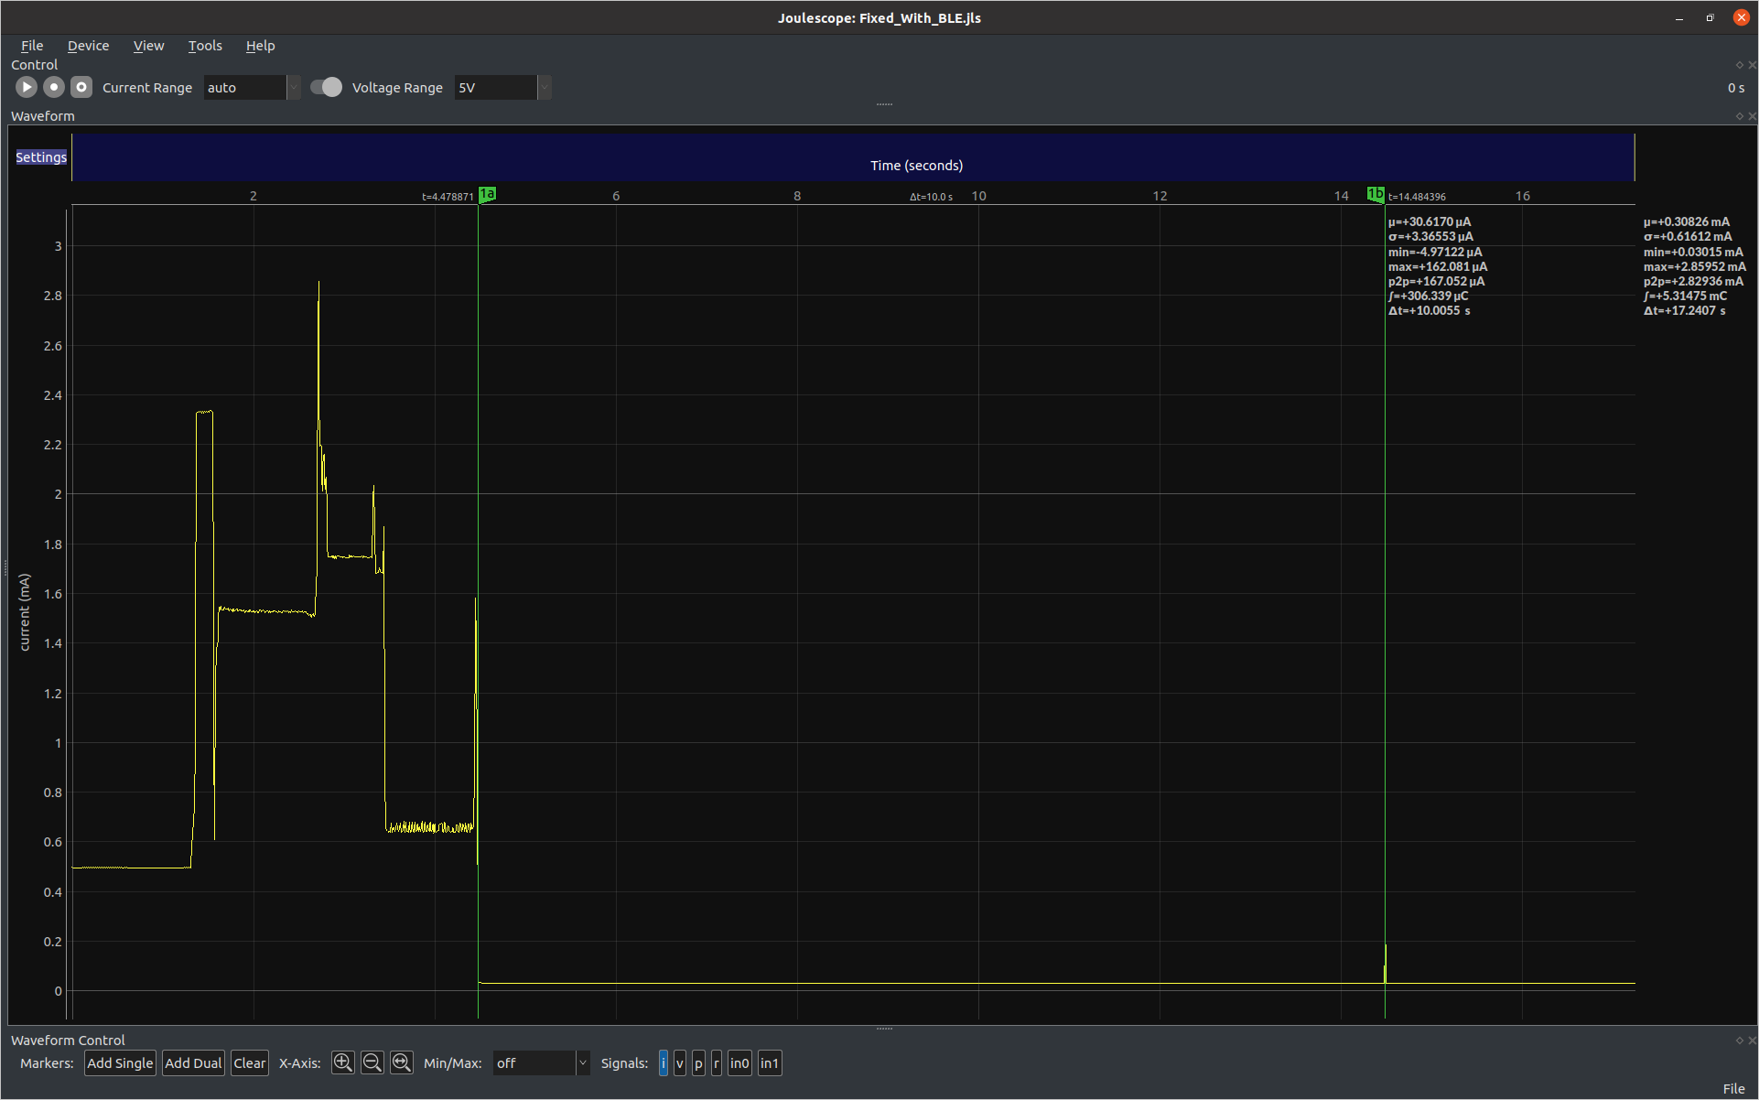Viewport: 1759px width, 1100px height.
Task: Click the Add Dual markers button
Action: pyautogui.click(x=193, y=1062)
